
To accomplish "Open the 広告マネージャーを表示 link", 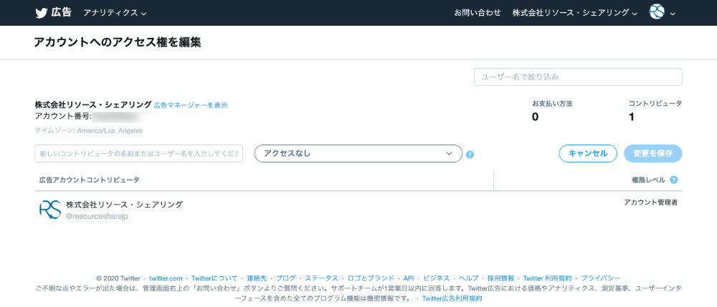I will 191,105.
